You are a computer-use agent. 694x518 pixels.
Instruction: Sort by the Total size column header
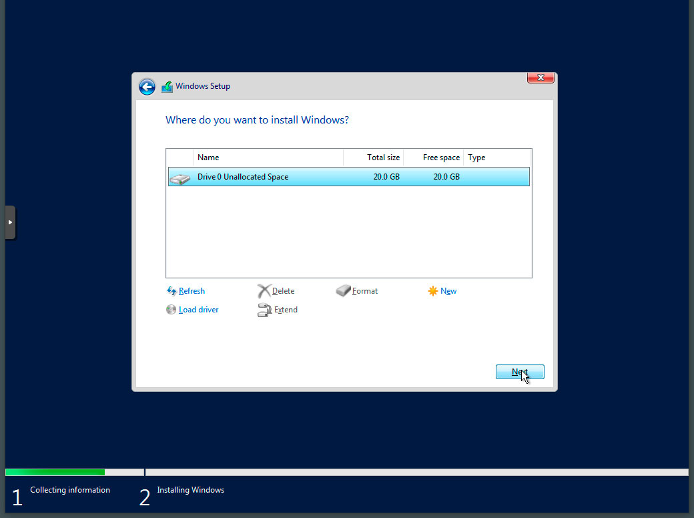tap(384, 157)
